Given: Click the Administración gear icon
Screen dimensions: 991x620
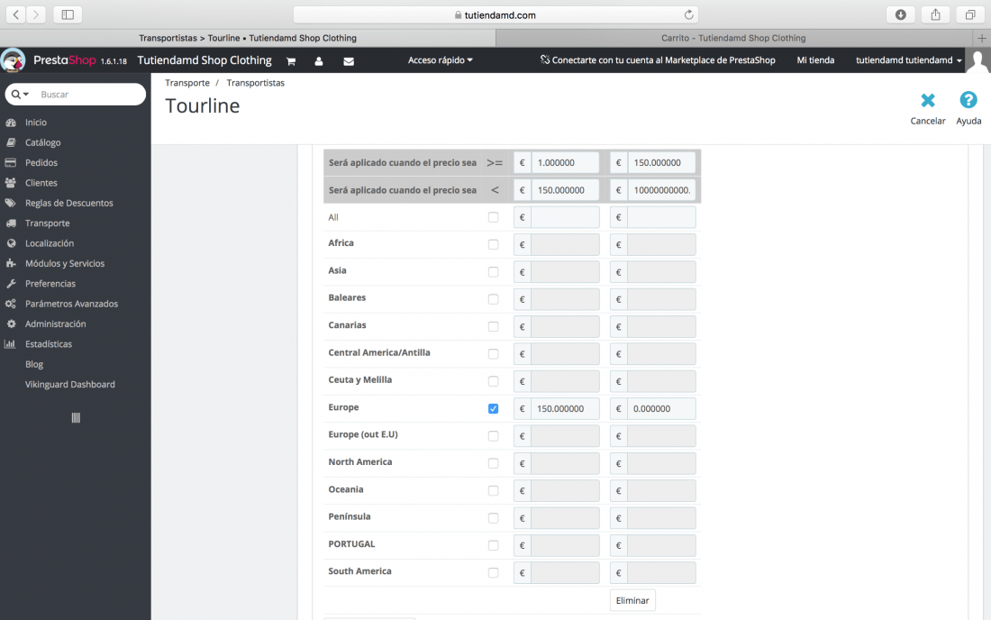Looking at the screenshot, I should point(11,324).
